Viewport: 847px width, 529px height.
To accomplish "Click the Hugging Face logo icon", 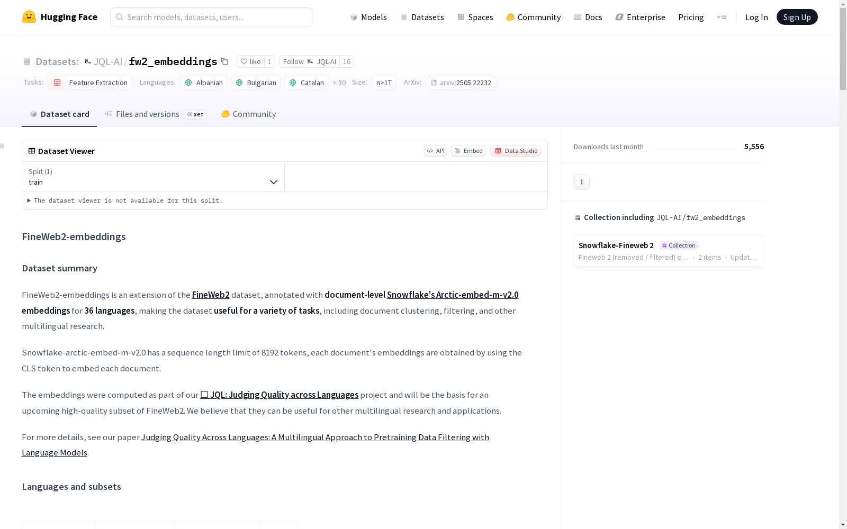I will point(29,17).
